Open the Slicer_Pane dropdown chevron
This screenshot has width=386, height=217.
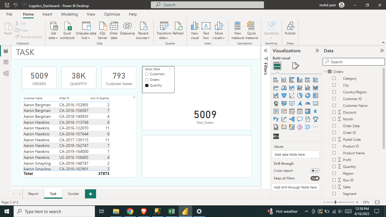[x=170, y=69]
